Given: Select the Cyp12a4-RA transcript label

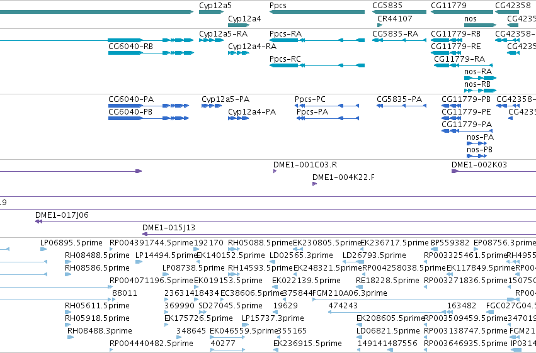Looking at the screenshot, I should pyautogui.click(x=253, y=47).
